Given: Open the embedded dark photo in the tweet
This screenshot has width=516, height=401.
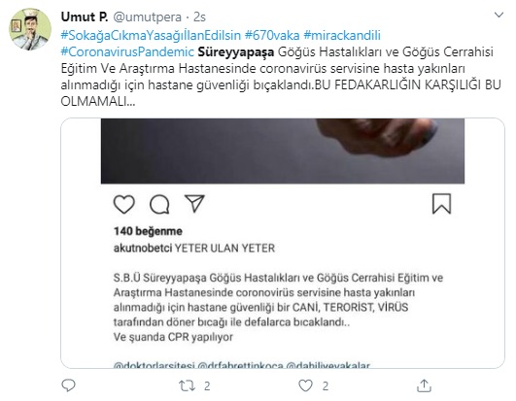Looking at the screenshot, I should pos(283,150).
